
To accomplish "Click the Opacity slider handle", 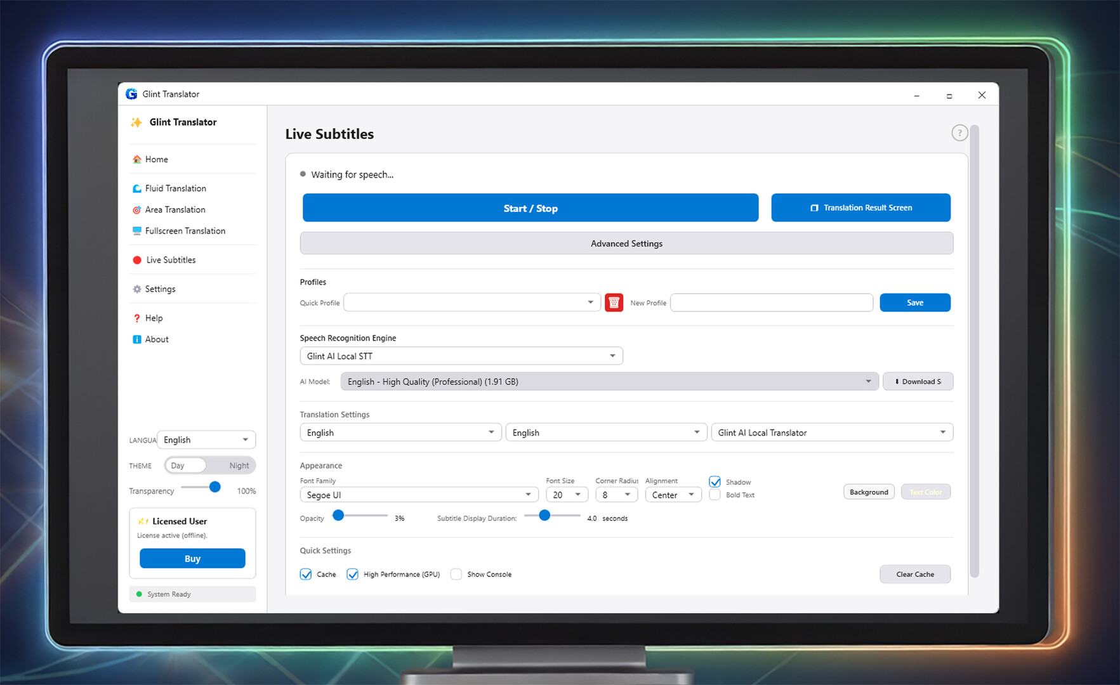I will tap(338, 516).
